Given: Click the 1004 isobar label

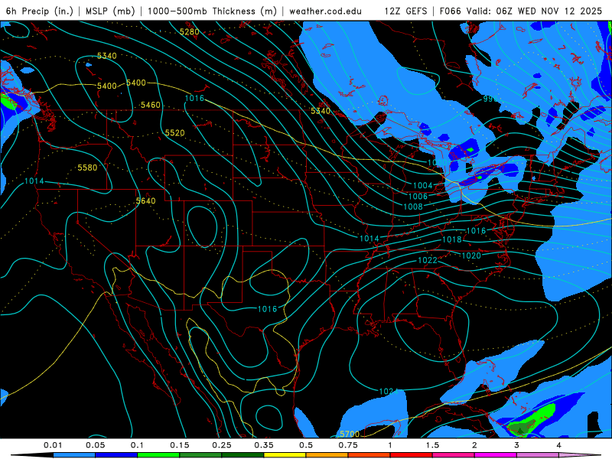Looking at the screenshot, I should (x=423, y=186).
